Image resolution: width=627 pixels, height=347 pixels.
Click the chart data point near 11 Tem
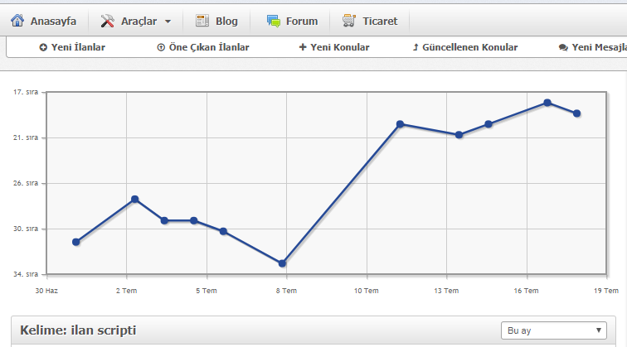click(400, 124)
